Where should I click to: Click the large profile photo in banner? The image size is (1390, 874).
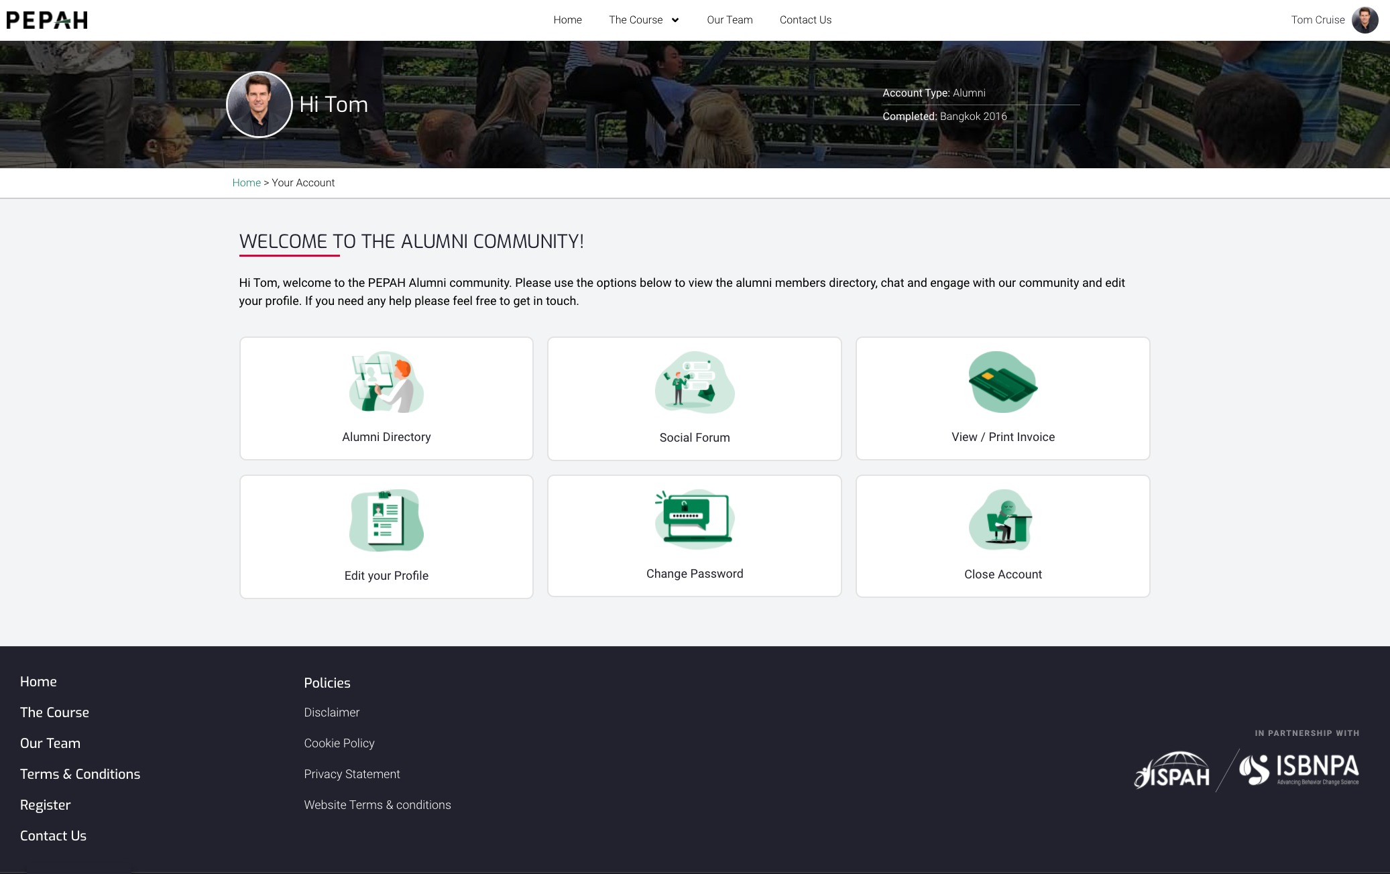coord(259,105)
